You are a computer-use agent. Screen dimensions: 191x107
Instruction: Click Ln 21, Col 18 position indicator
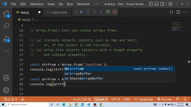click(82, 99)
